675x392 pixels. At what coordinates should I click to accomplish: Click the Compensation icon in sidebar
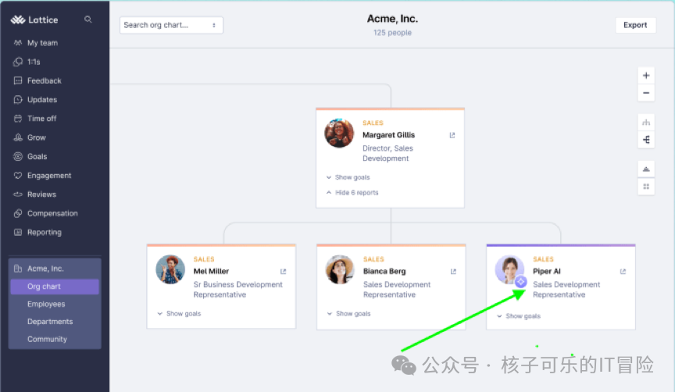pyautogui.click(x=18, y=213)
